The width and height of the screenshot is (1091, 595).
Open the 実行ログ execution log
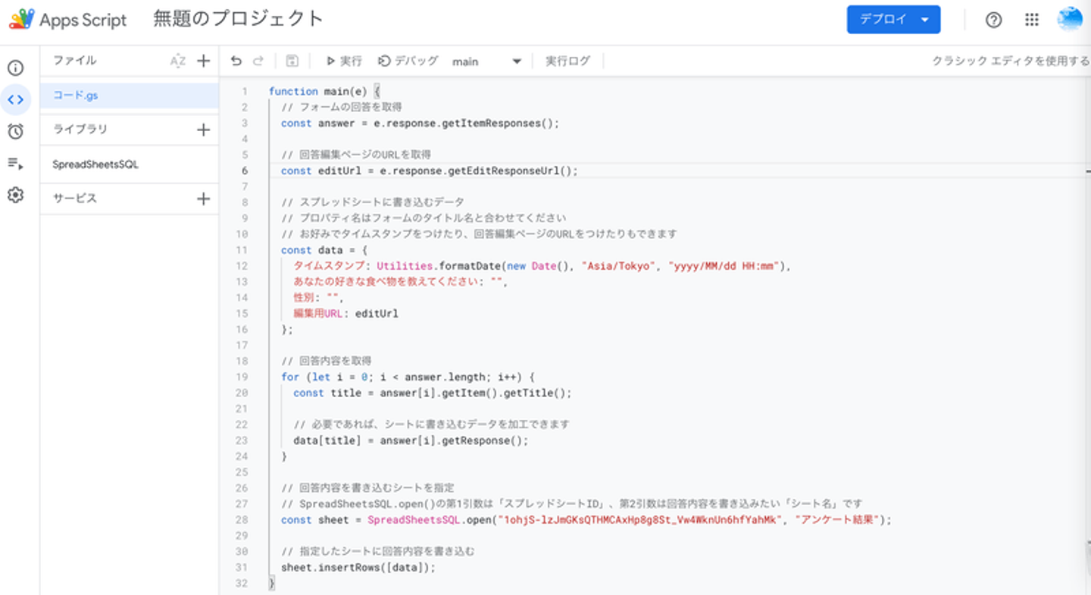[567, 61]
